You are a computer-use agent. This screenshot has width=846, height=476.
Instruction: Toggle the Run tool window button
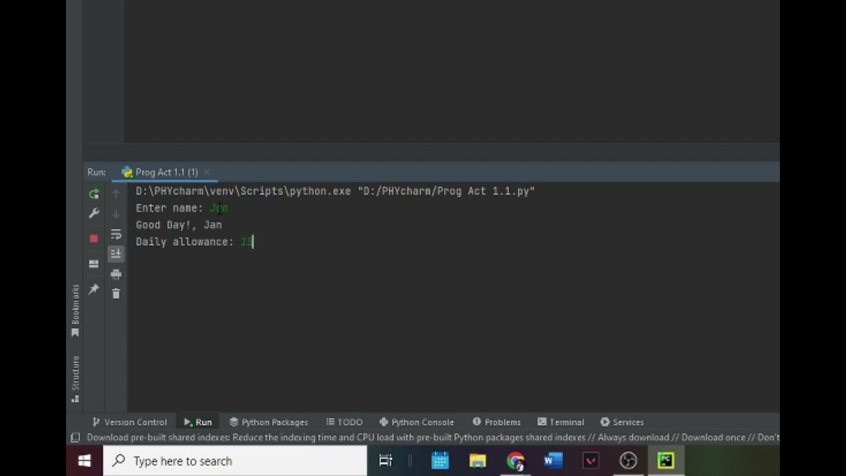point(198,422)
